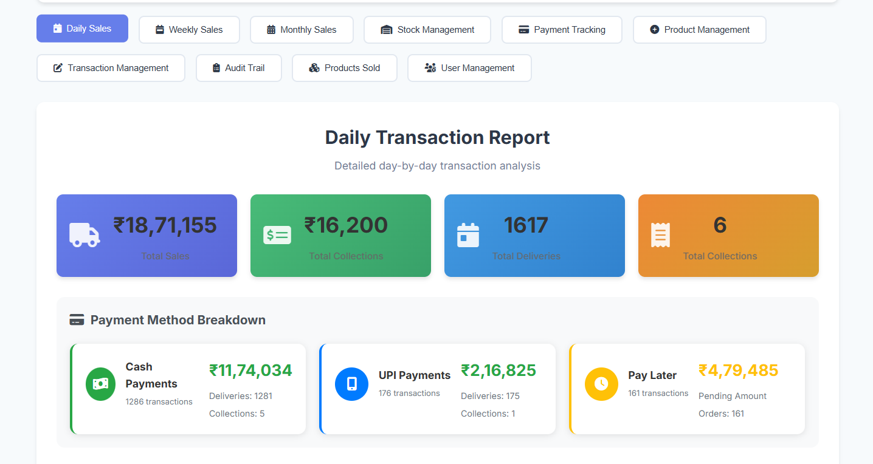This screenshot has height=464, width=873.
Task: Open the Transaction Management tab
Action: tap(111, 68)
